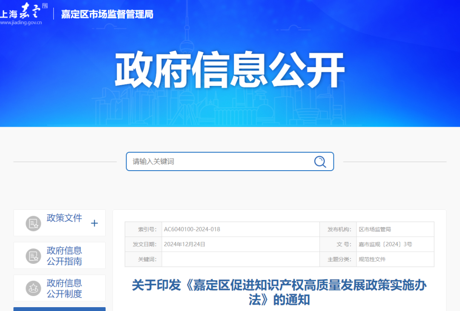Expand 政策文件 with the plus sign

(x=94, y=223)
